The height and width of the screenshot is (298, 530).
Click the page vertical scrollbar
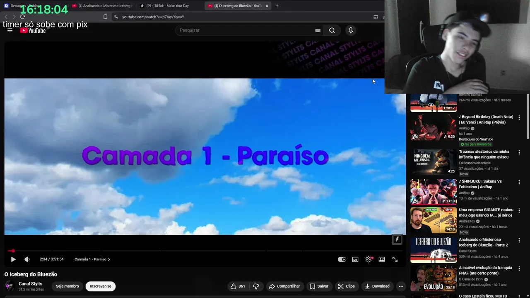(x=528, y=116)
